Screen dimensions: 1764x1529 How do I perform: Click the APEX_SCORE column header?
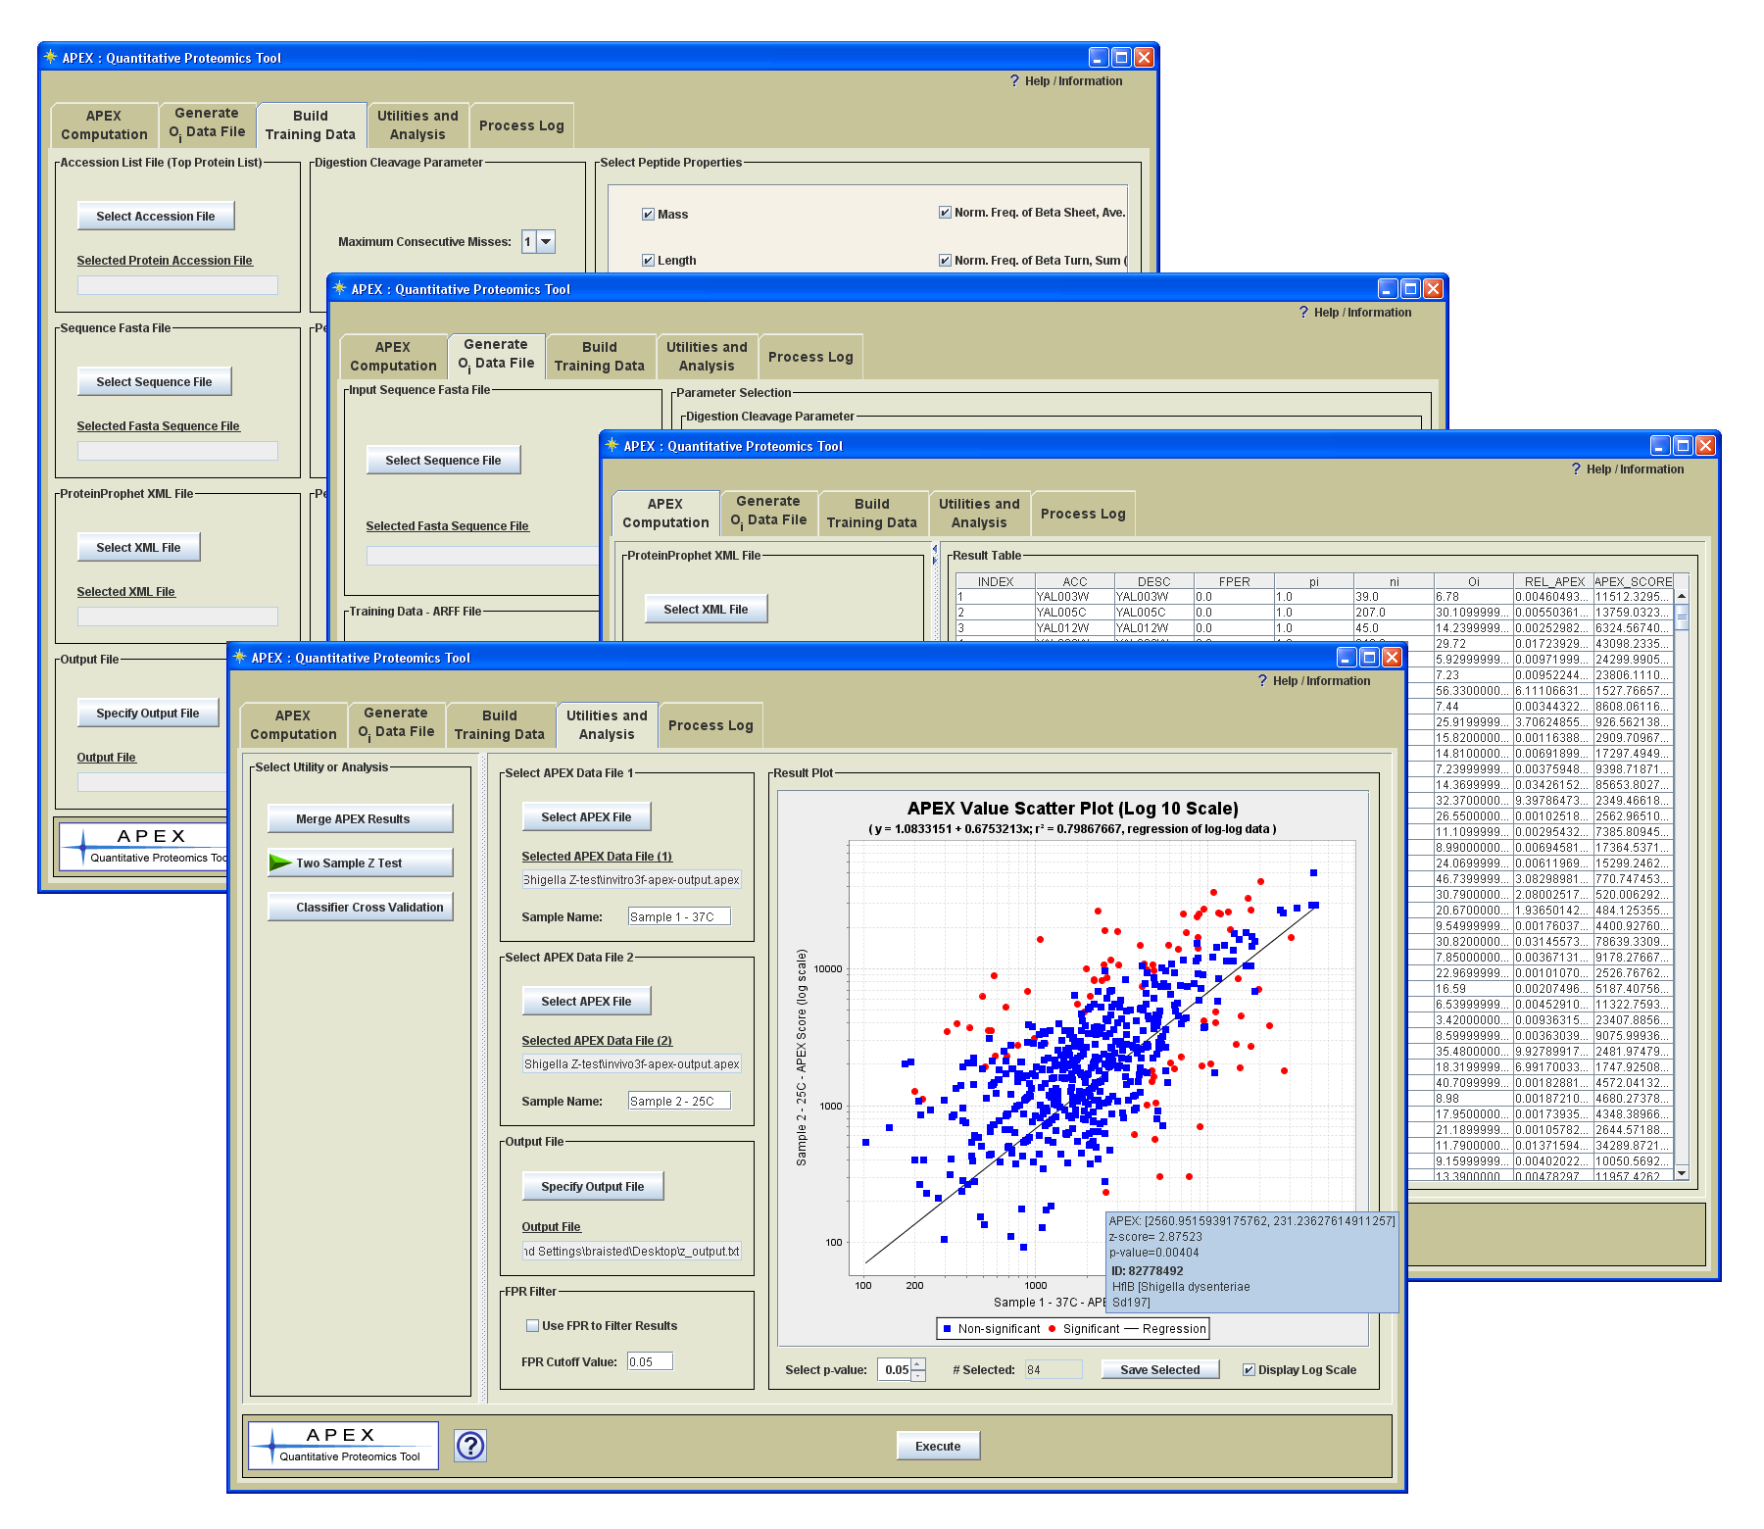[x=1633, y=582]
